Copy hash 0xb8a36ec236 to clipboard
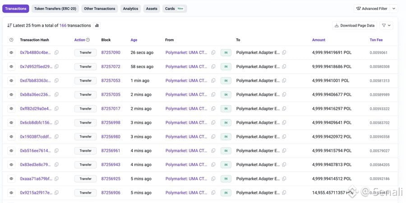The image size is (406, 203). pos(56,94)
